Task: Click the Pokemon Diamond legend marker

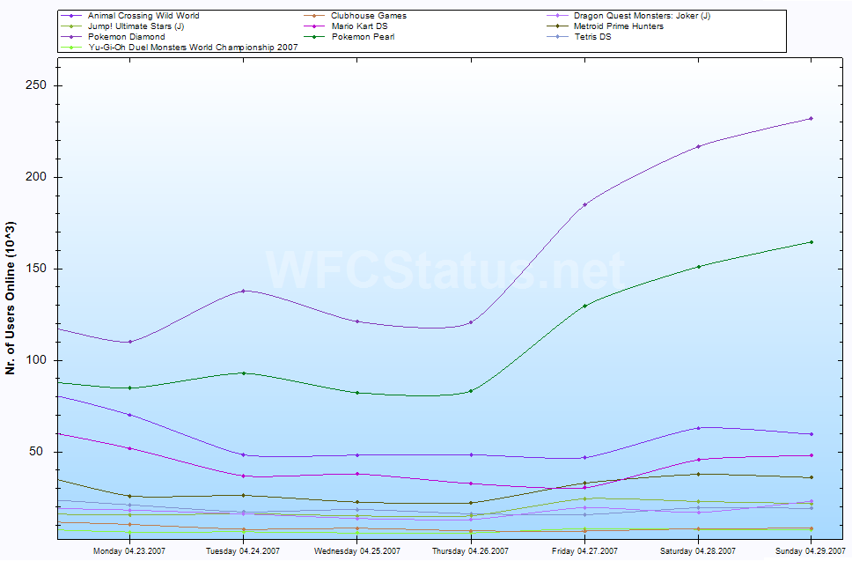Action: click(71, 37)
